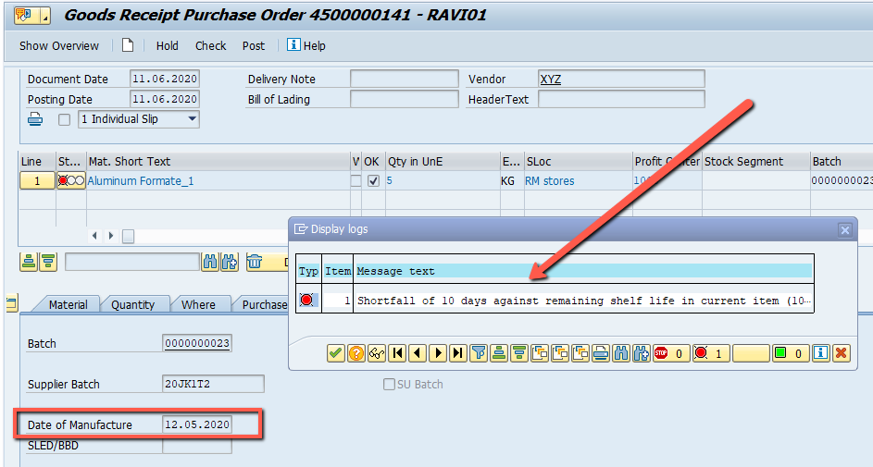Open the Where tab
Screen dimensions: 873x467
[198, 304]
